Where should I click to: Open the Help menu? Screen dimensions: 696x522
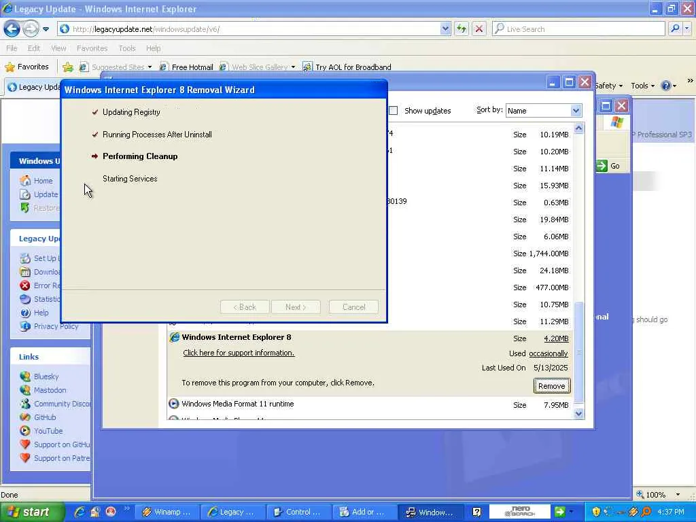(153, 48)
